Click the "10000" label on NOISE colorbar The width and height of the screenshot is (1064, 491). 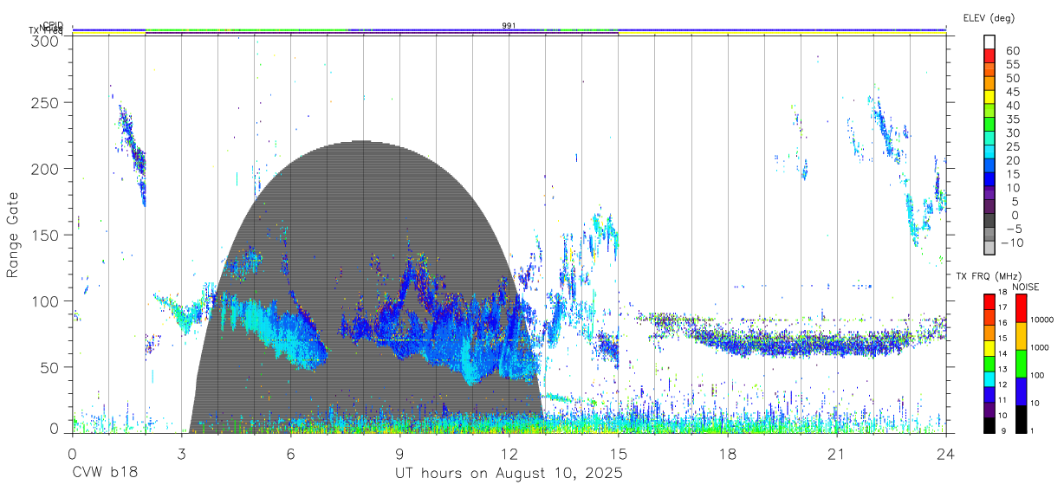coord(1041,320)
